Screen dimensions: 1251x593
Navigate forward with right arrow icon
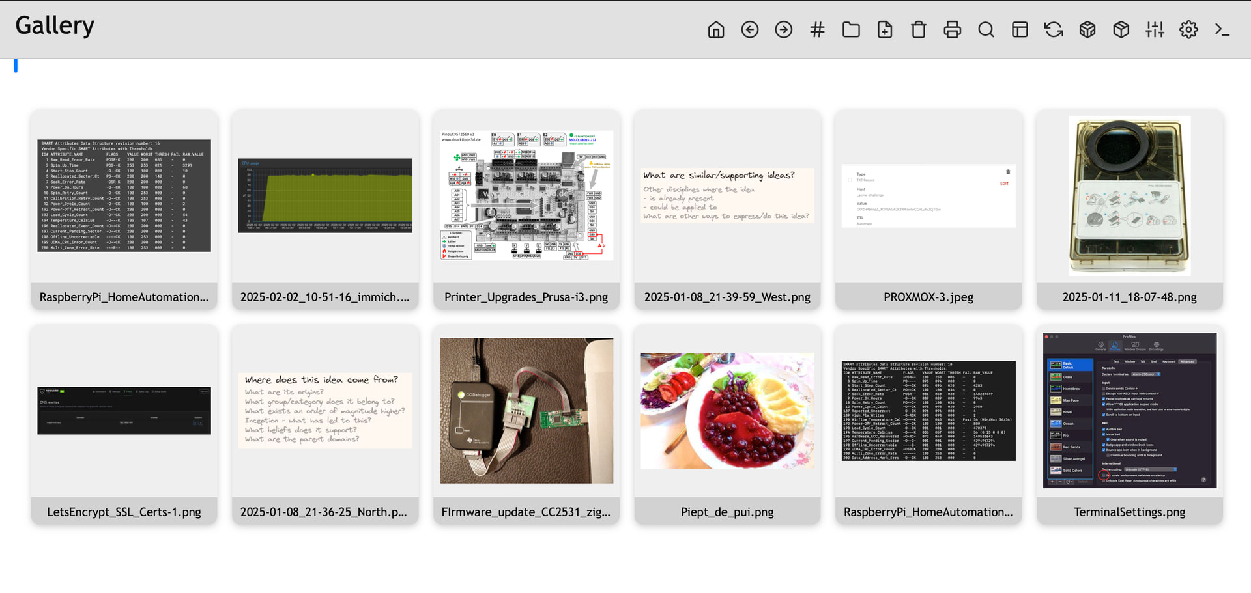click(x=783, y=30)
